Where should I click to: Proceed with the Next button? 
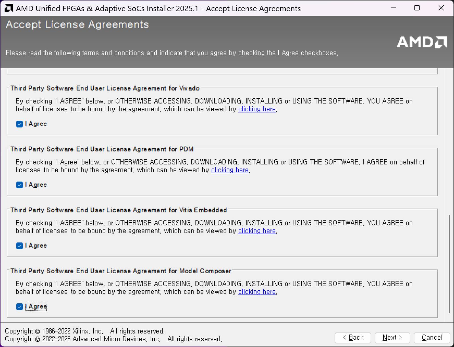[392, 338]
